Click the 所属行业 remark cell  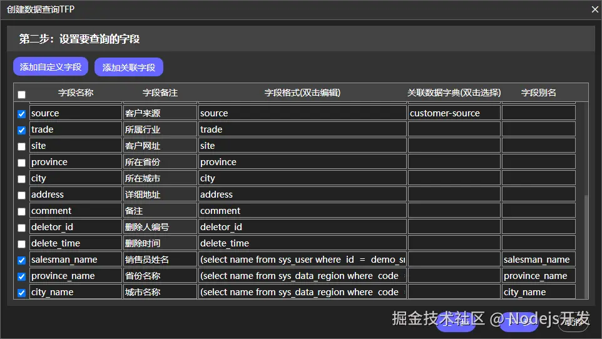coord(160,129)
